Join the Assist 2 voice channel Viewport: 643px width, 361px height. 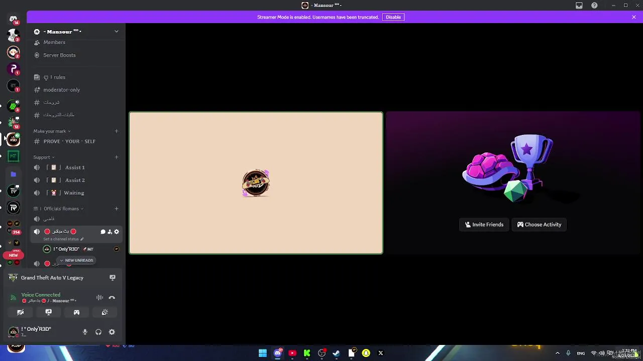coord(76,180)
